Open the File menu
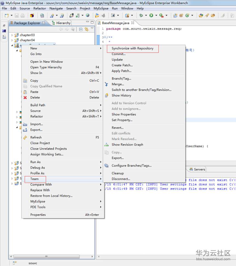Image resolution: width=236 pixels, height=266 pixels. pyautogui.click(x=4, y=8)
